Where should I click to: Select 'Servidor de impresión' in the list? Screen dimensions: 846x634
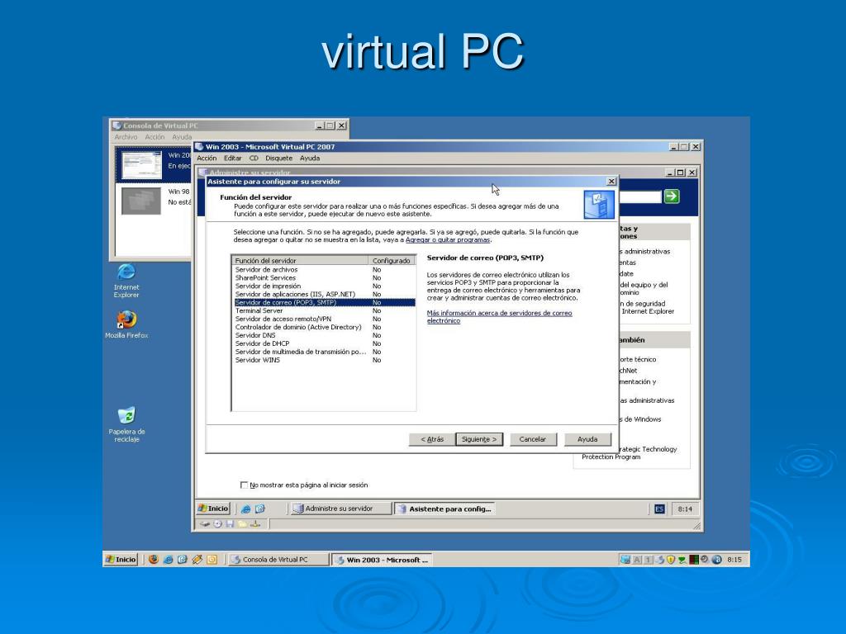(x=324, y=286)
